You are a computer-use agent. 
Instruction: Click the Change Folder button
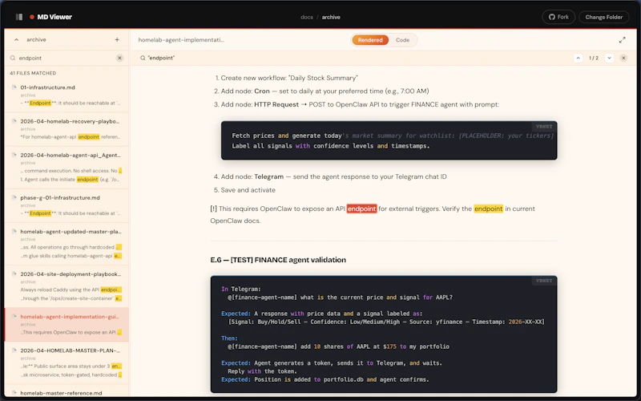(x=604, y=17)
